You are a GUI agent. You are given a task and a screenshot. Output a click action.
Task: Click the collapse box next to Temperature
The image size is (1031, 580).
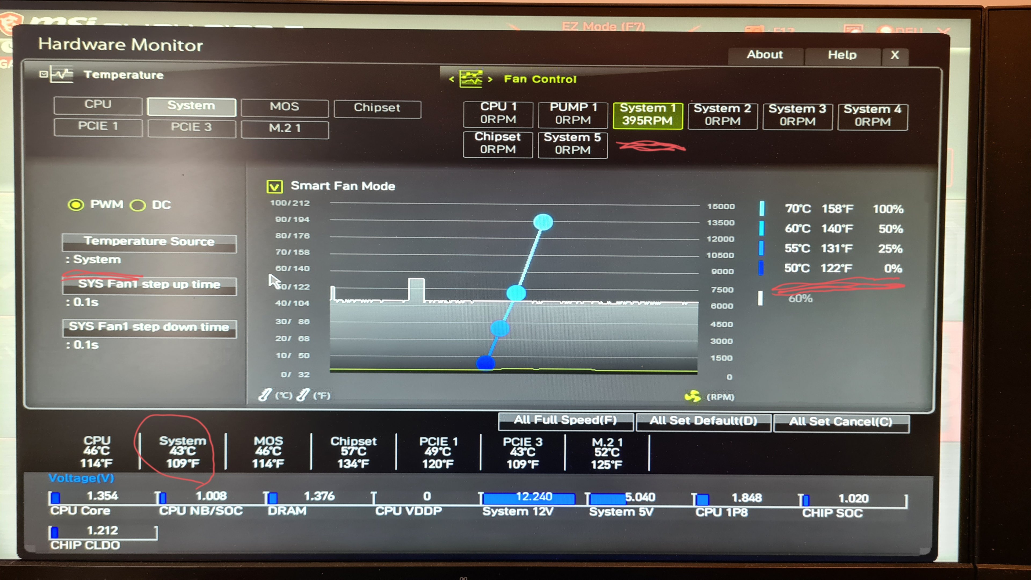[x=43, y=74]
